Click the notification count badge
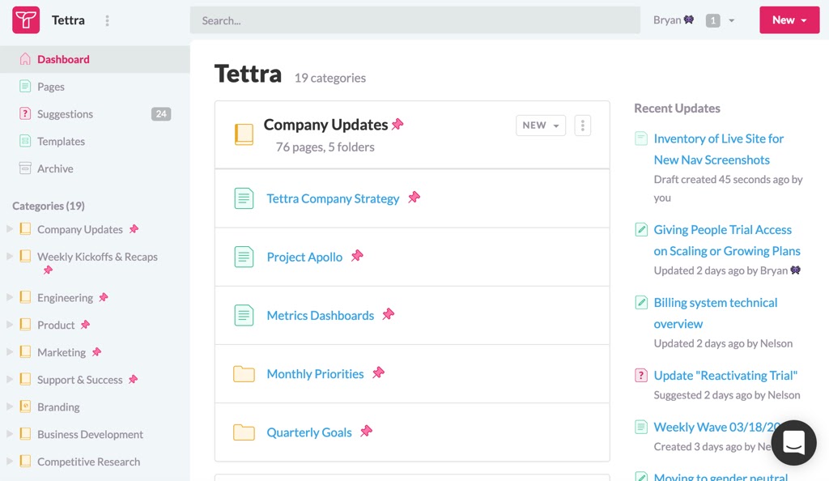 click(x=712, y=20)
